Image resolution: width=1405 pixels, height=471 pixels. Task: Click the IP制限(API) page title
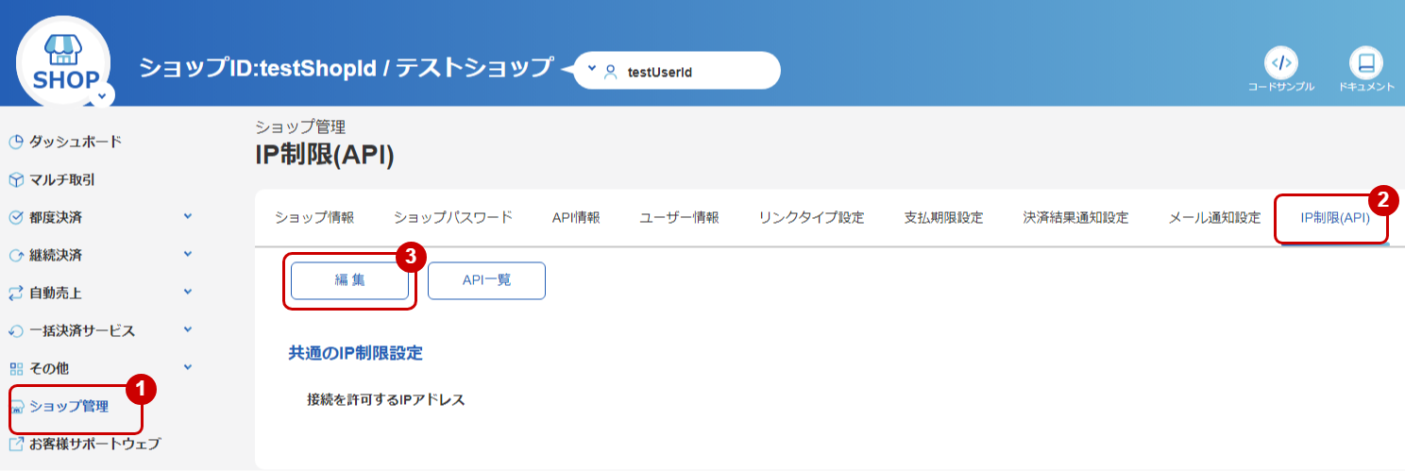click(324, 156)
